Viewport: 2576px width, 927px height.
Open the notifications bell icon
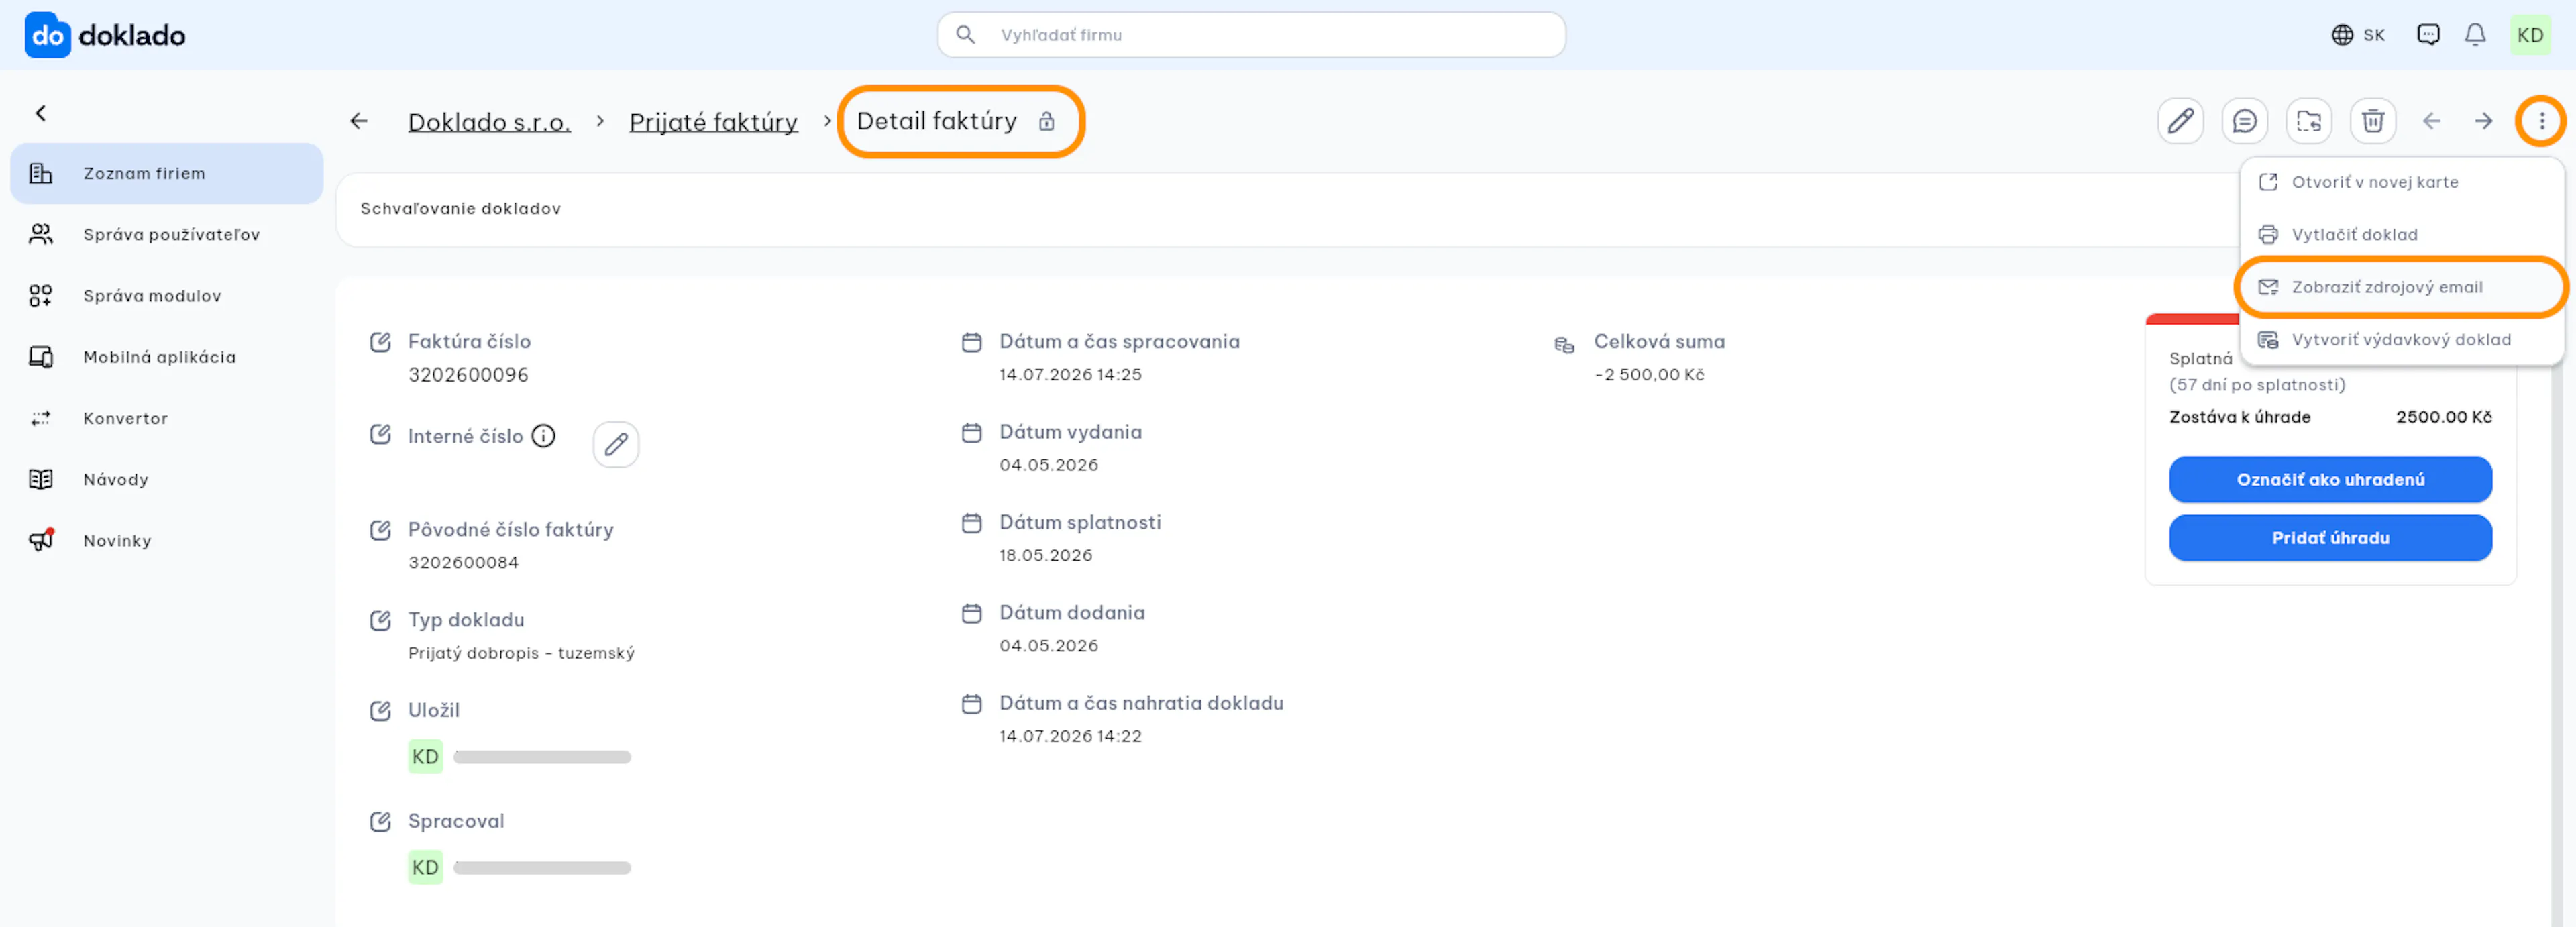click(x=2474, y=35)
